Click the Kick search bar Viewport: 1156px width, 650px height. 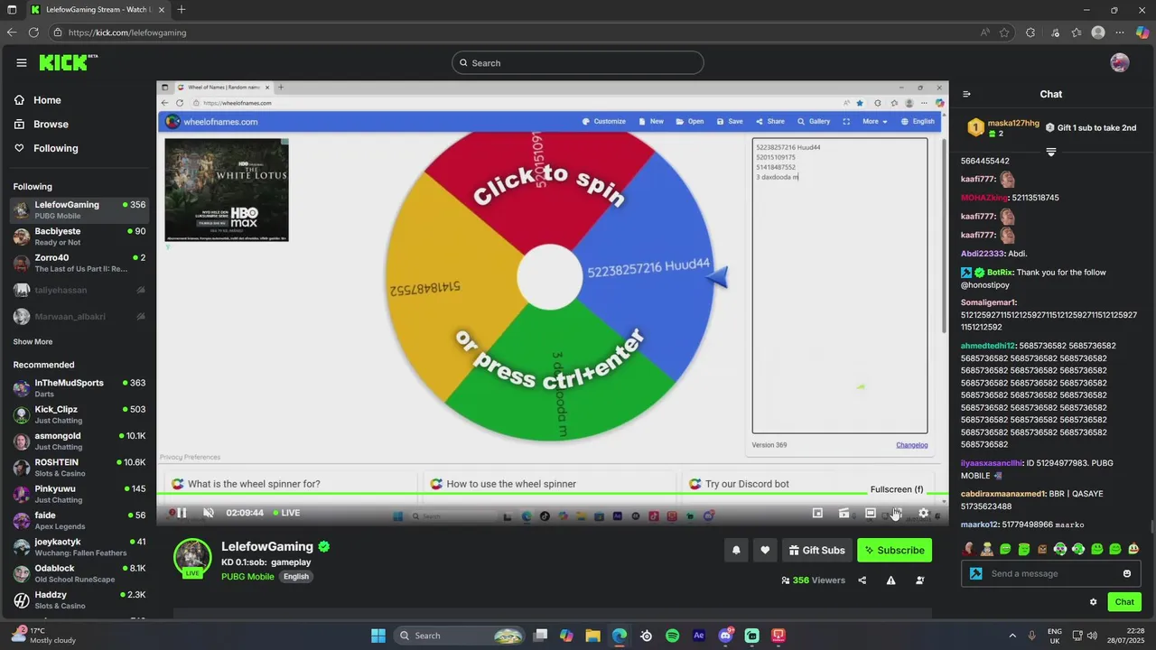point(578,62)
